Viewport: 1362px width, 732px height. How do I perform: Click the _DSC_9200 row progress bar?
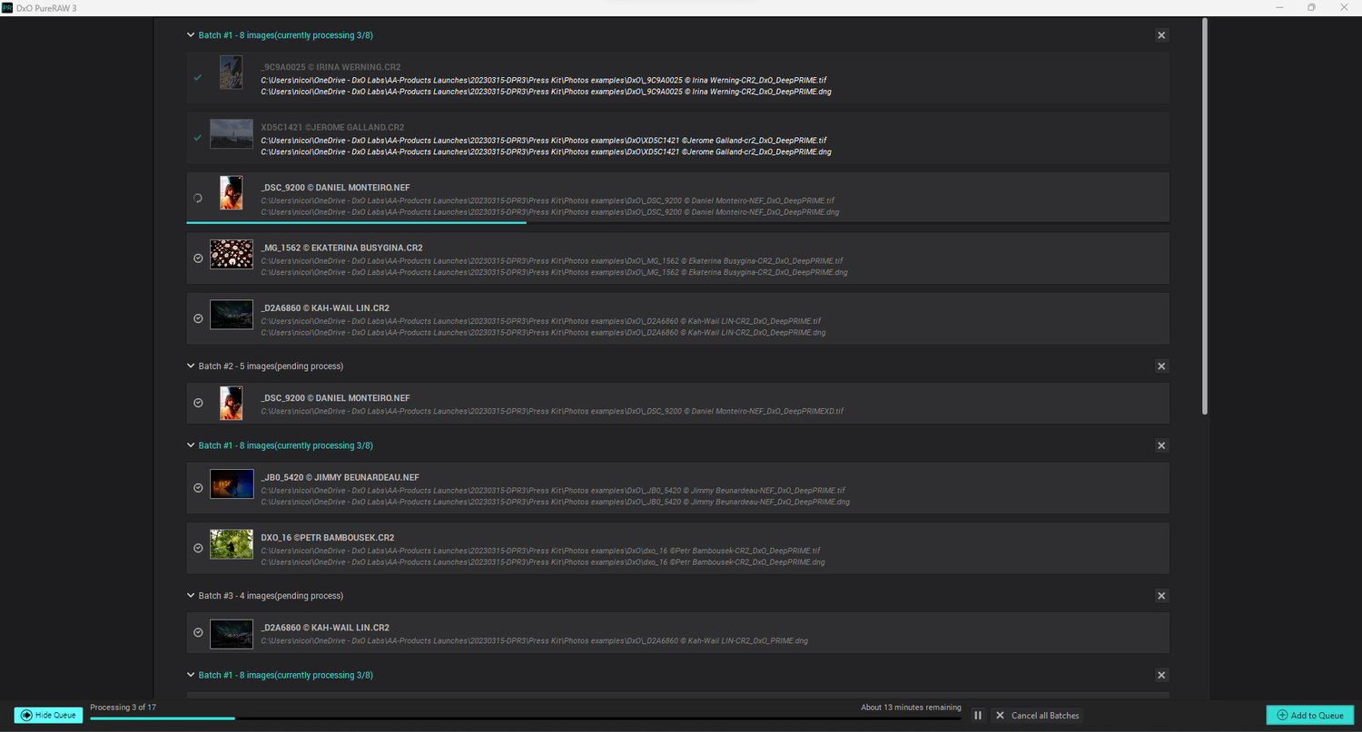coord(677,221)
